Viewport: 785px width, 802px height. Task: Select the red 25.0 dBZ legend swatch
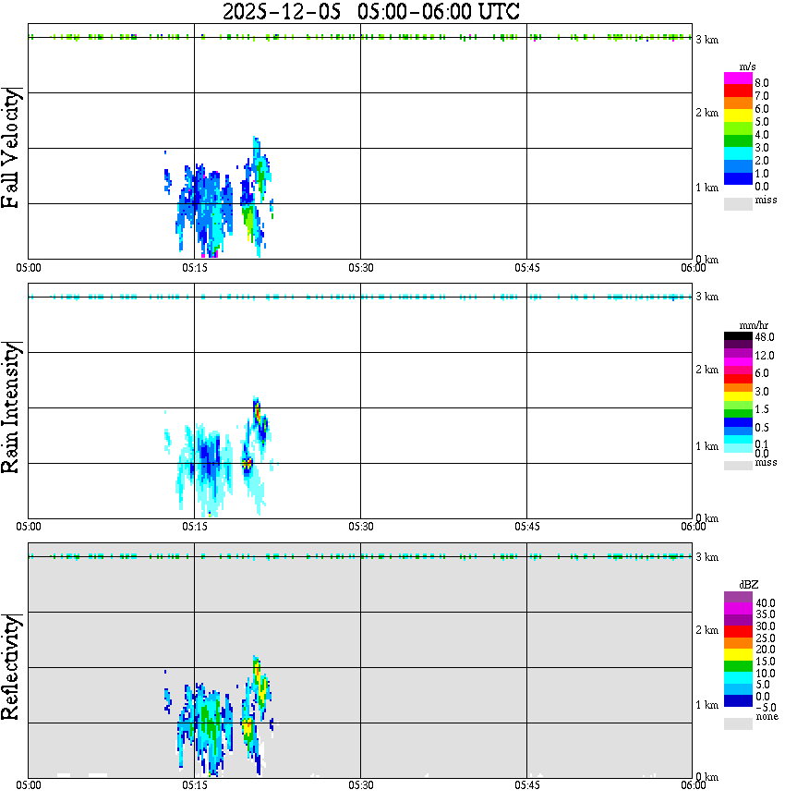pyautogui.click(x=738, y=632)
